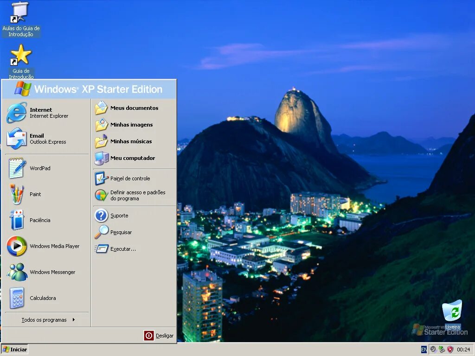The image size is (475, 356).
Task: Click the safely remove hardware tray icon
Action: pos(442,350)
